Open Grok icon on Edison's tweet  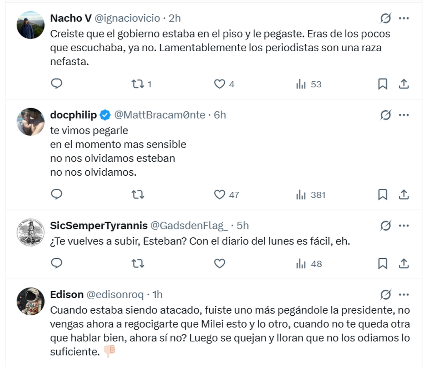[x=386, y=295]
